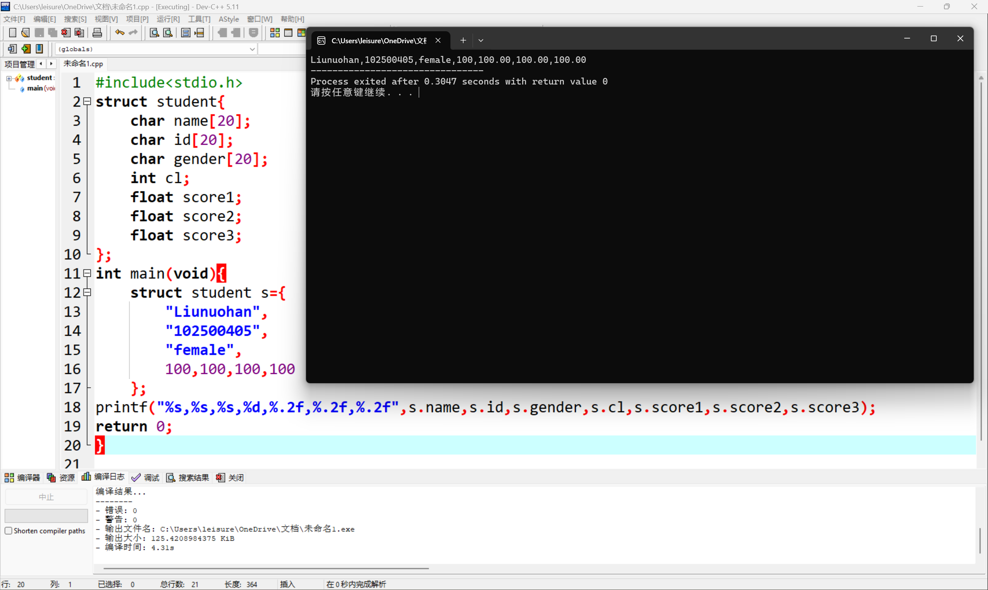Click the Run icon in the toolbar
988x590 pixels.
[289, 33]
